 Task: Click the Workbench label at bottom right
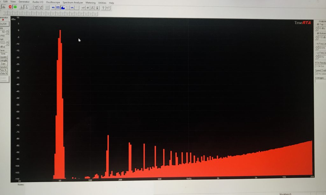click(x=285, y=194)
